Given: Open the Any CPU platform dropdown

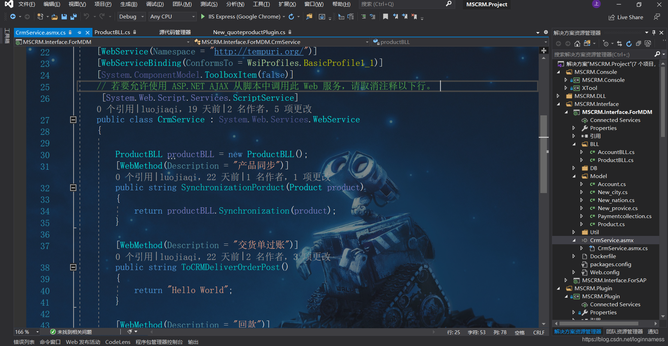Looking at the screenshot, I should pos(172,16).
